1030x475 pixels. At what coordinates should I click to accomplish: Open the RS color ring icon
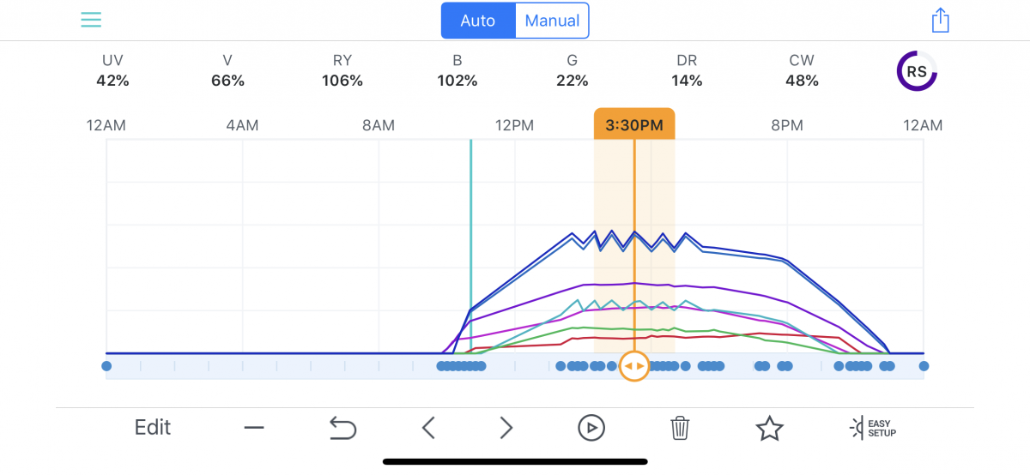(917, 71)
